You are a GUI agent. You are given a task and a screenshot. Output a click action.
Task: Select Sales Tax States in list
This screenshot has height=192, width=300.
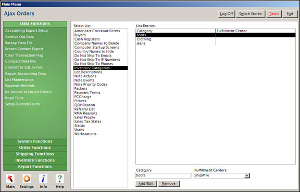pyautogui.click(x=88, y=121)
